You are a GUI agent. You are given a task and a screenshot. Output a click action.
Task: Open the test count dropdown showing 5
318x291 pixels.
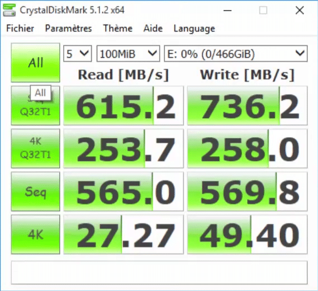(x=78, y=54)
